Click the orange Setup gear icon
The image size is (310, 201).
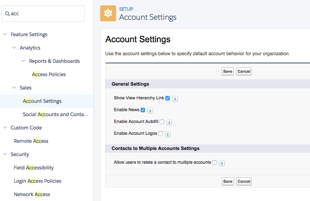pyautogui.click(x=108, y=13)
